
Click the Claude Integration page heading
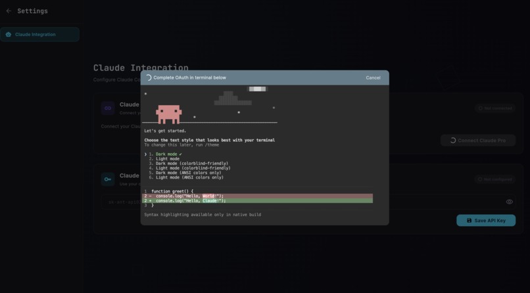click(141, 68)
